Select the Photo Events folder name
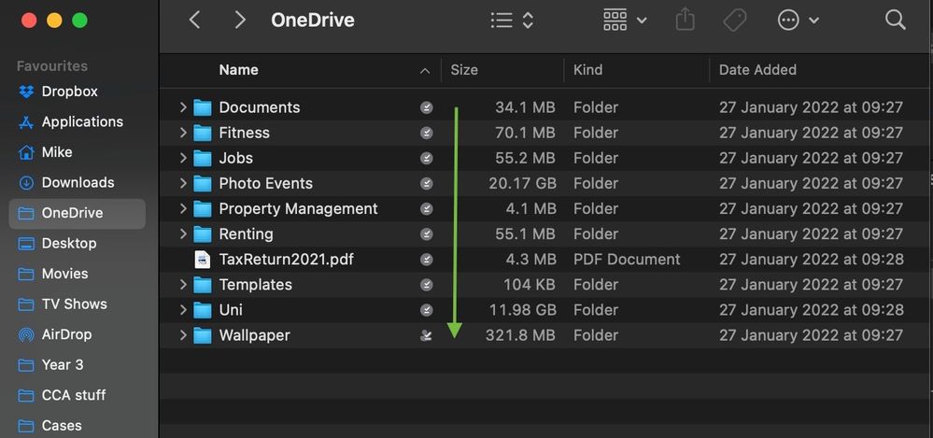Screen dimensions: 933x438 pyautogui.click(x=265, y=183)
